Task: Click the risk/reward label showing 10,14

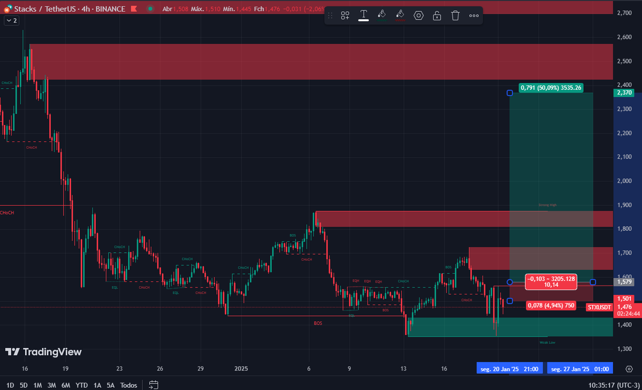Action: point(552,281)
